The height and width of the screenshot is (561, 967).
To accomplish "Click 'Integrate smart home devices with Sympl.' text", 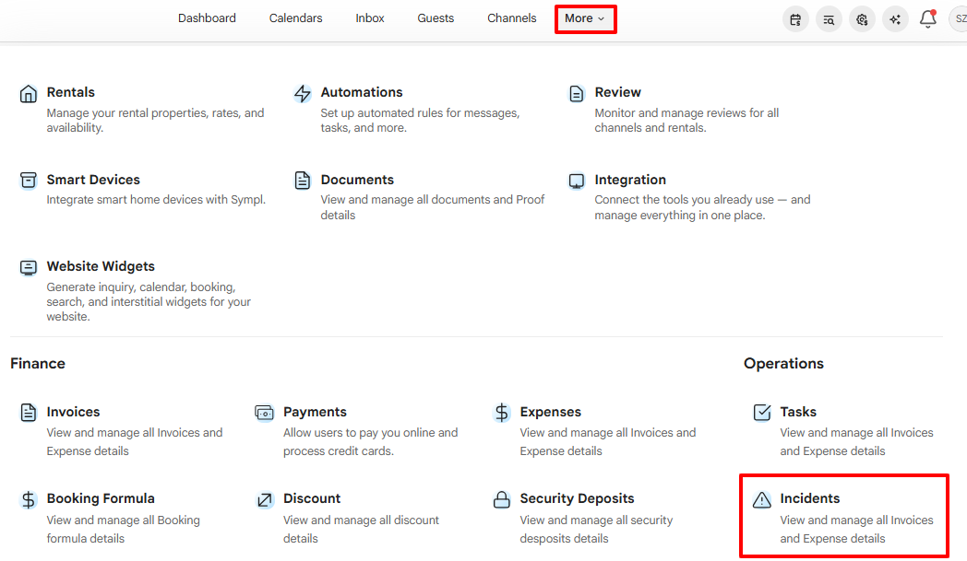I will tap(156, 200).
